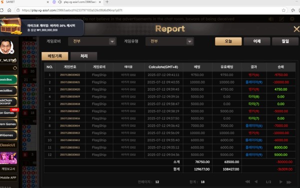Click the edit note icon
Image resolution: width=300 pixels, height=188 pixels.
point(281,19)
